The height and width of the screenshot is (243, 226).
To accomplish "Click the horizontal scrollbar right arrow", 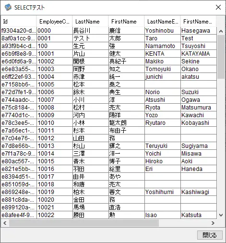I will [x=213, y=223].
